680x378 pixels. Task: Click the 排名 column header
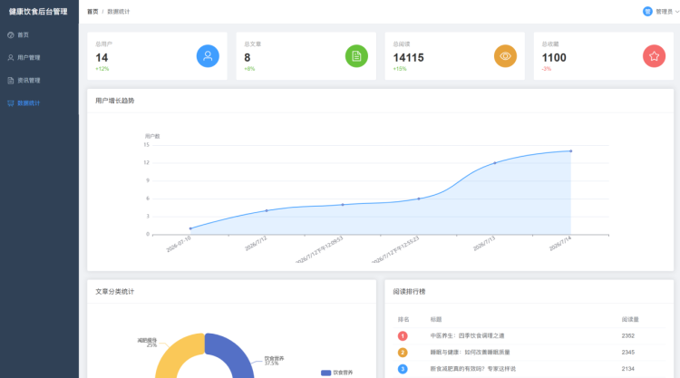(403, 319)
